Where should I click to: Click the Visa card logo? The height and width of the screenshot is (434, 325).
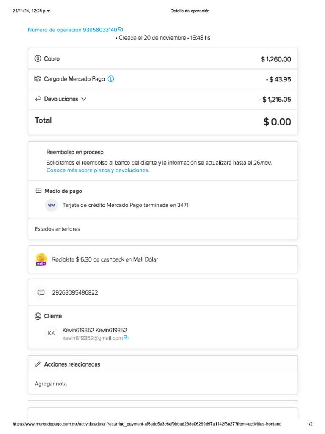(52, 205)
